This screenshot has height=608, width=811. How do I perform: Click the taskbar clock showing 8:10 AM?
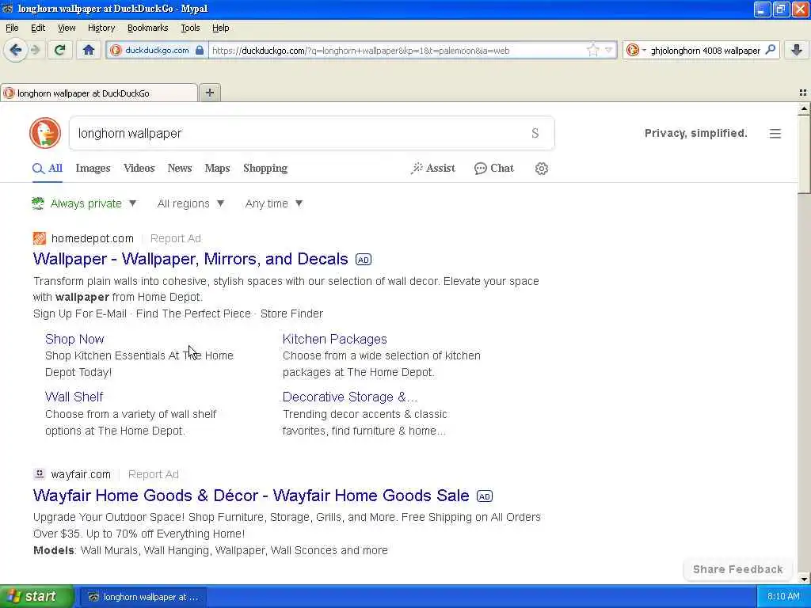click(x=783, y=597)
